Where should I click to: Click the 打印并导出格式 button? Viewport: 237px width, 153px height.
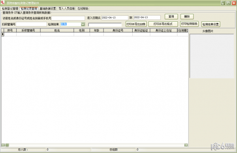click(163, 24)
